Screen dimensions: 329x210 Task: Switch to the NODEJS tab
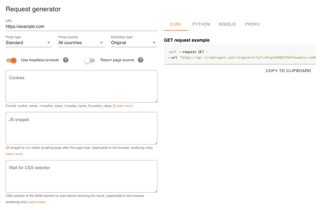click(227, 24)
